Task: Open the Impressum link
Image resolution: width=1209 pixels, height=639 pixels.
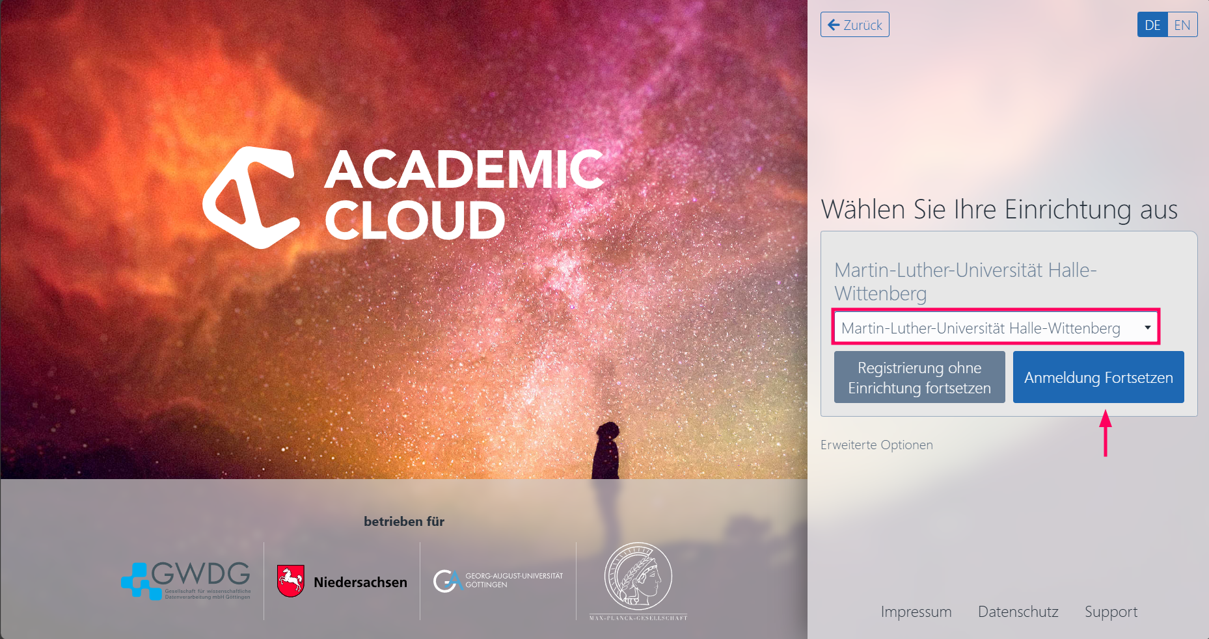Action: coord(916,612)
